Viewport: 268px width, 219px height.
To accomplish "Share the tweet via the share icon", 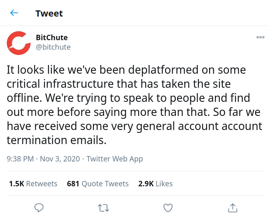I will [x=233, y=207].
